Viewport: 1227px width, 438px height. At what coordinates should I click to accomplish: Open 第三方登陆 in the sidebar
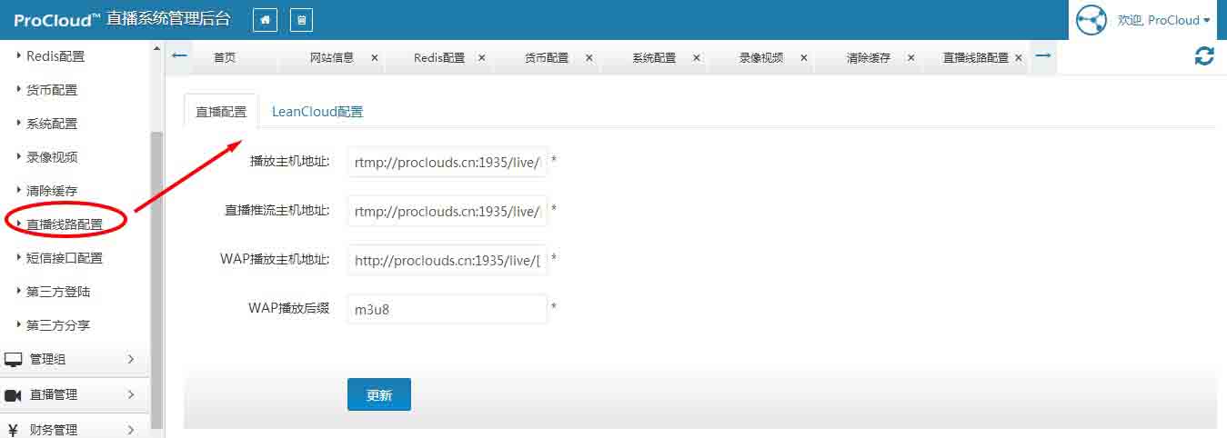pyautogui.click(x=58, y=292)
